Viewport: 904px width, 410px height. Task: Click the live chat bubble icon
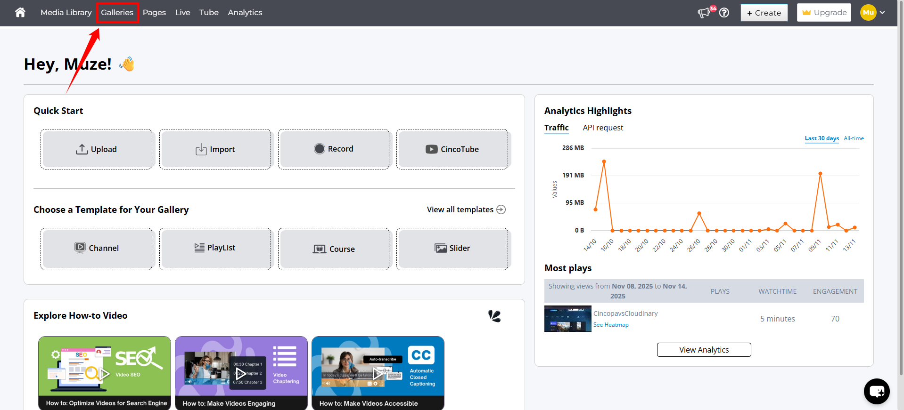(877, 391)
